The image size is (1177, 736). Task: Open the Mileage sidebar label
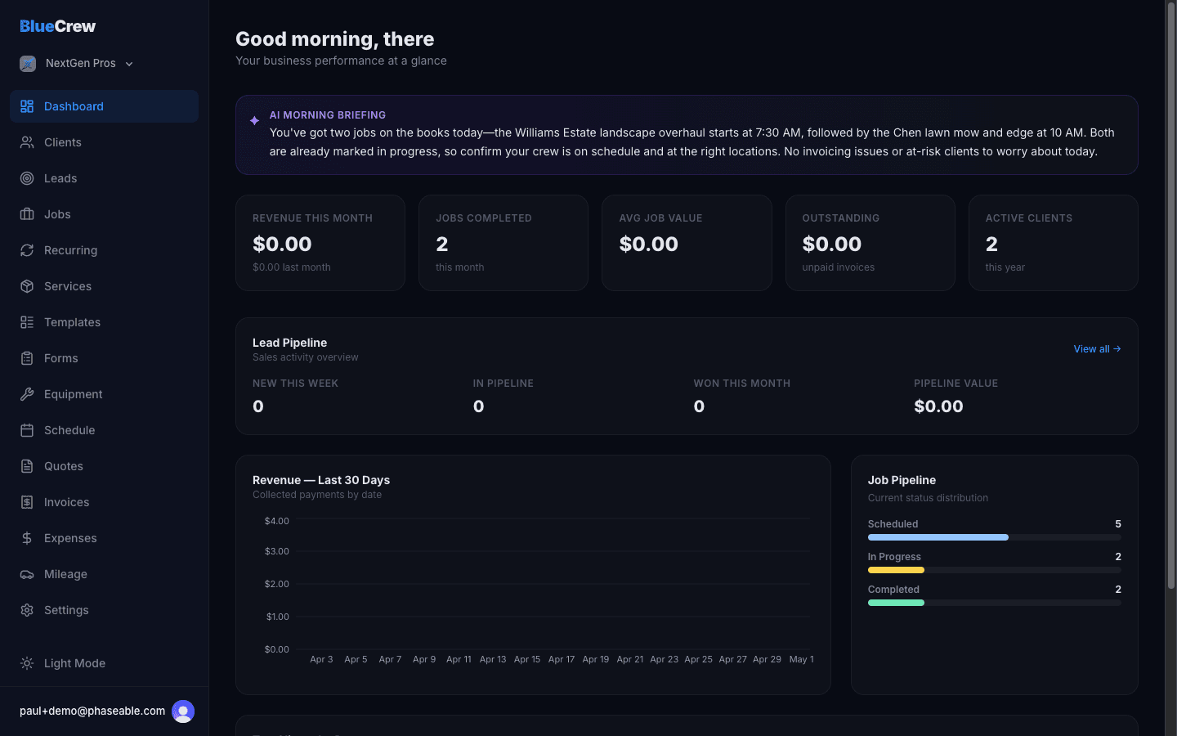[x=65, y=574]
